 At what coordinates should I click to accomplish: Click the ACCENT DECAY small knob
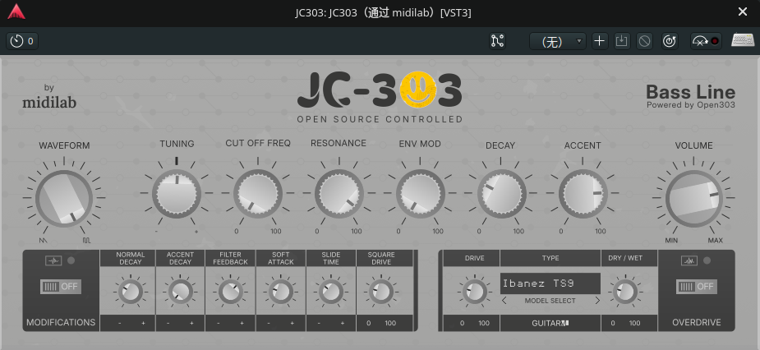(180, 292)
